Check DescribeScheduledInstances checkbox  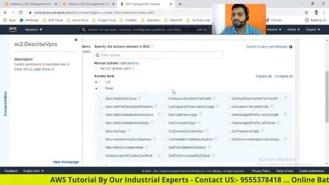pos(102,123)
